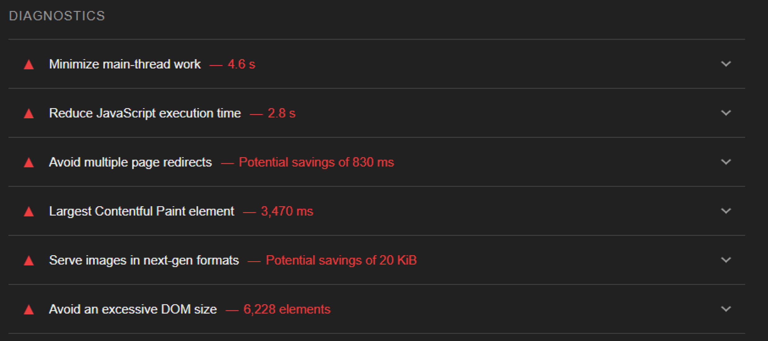Click Avoid multiple page redirects label
This screenshot has height=341, width=768.
pyautogui.click(x=130, y=162)
